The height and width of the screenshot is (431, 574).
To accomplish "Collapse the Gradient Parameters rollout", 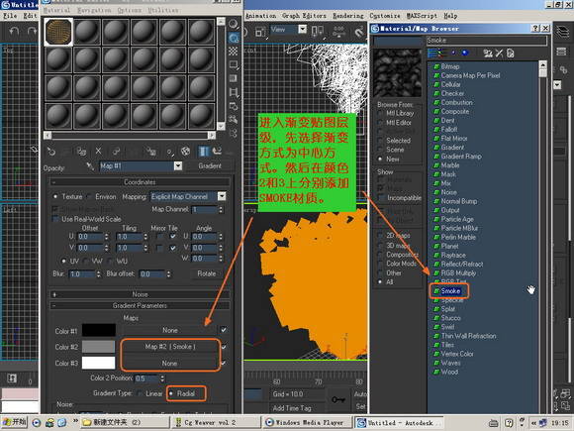I will [140, 305].
